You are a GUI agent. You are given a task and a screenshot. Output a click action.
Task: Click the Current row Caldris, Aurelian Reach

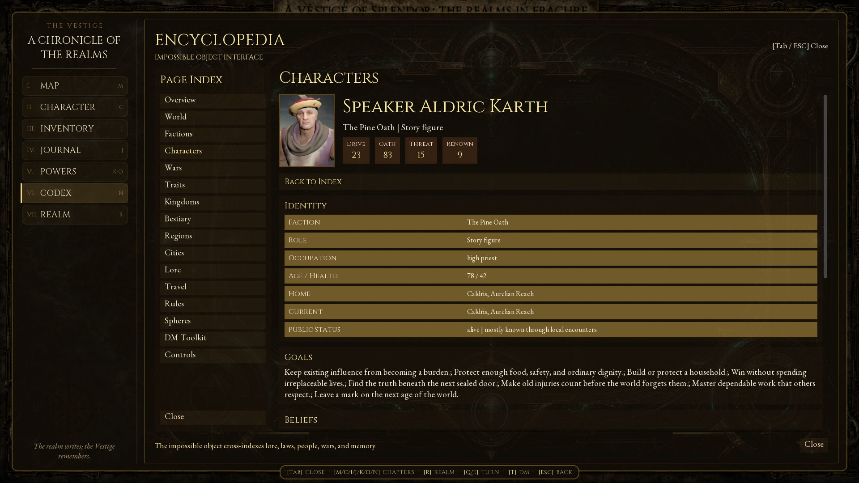(551, 312)
